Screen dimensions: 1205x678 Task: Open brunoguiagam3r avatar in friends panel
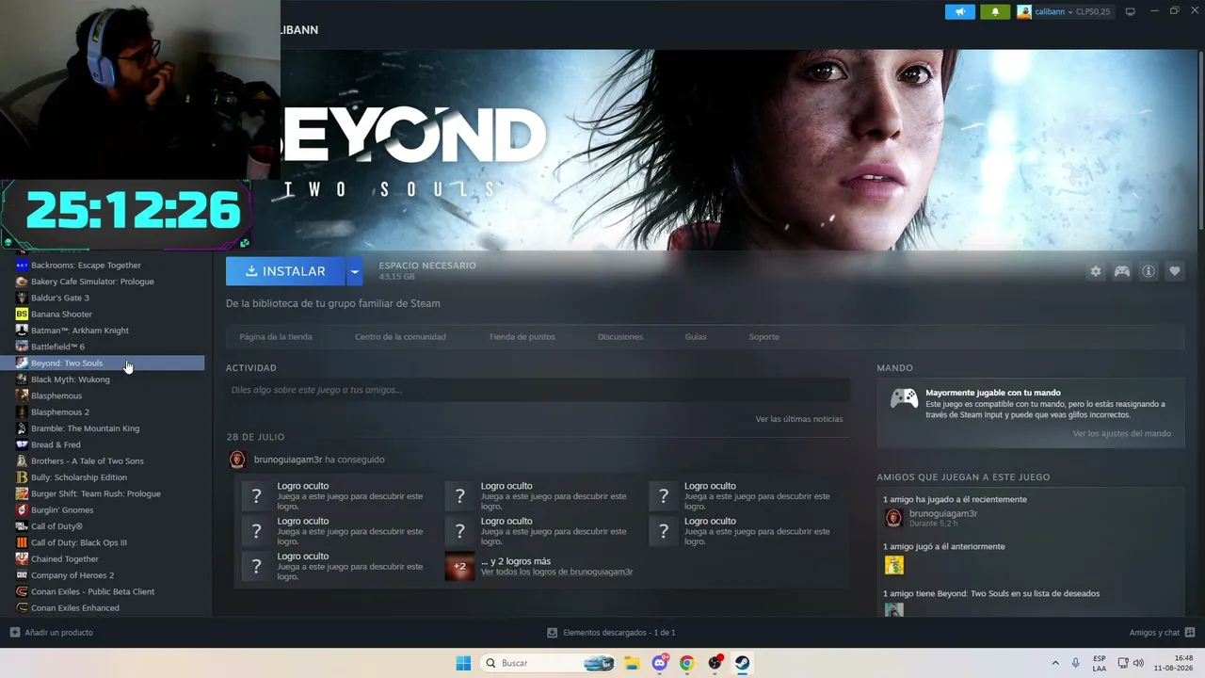coord(894,518)
